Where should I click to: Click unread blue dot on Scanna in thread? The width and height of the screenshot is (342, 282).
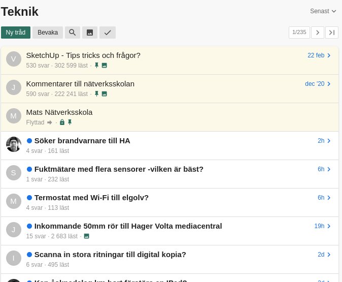[29, 255]
